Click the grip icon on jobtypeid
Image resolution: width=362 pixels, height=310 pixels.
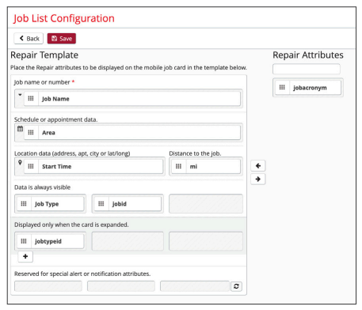[x=24, y=241]
